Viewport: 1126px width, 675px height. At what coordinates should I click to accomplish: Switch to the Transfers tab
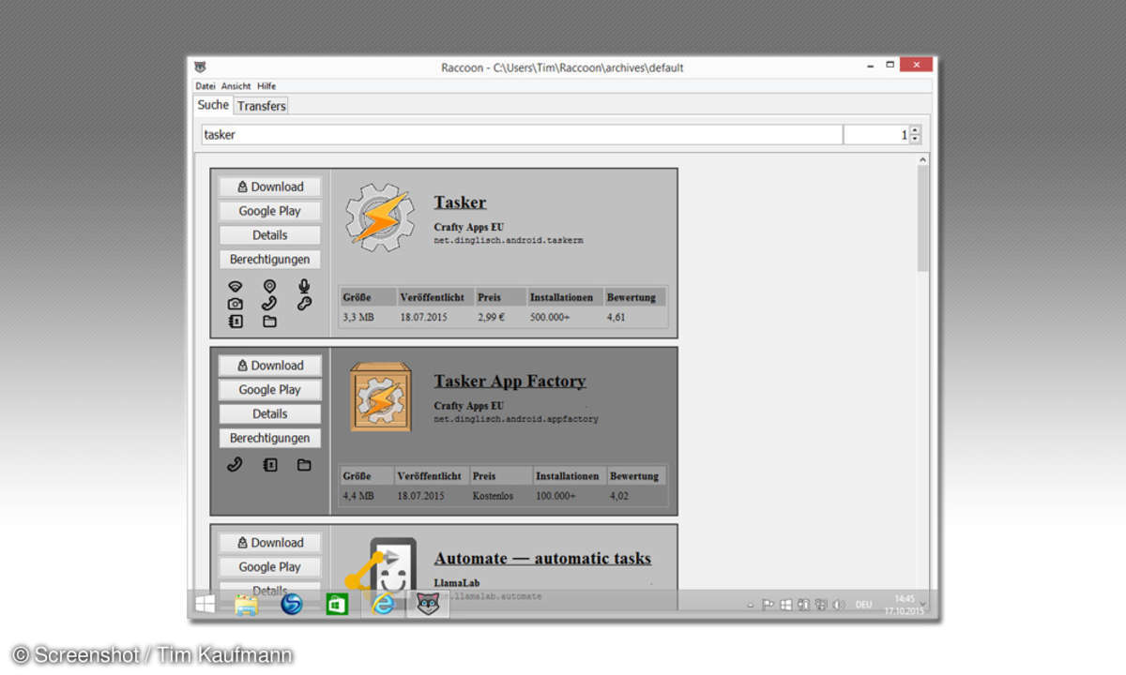click(261, 106)
